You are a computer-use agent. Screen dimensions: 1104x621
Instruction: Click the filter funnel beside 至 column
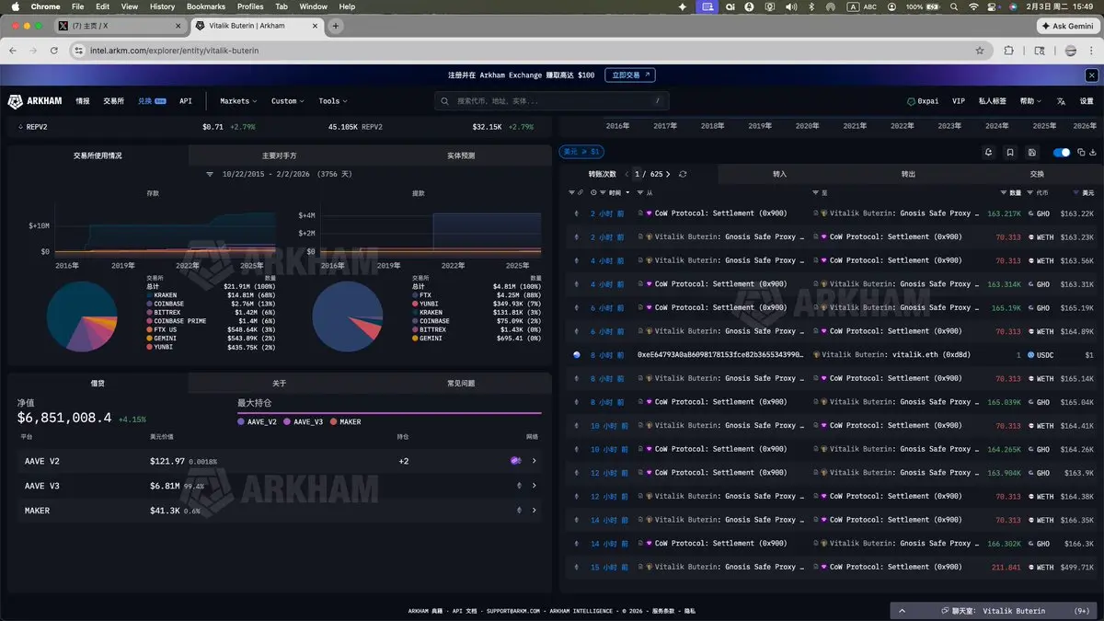point(815,193)
